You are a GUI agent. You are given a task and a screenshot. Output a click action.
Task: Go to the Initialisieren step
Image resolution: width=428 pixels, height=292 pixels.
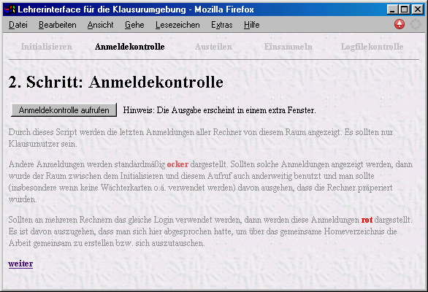point(47,47)
